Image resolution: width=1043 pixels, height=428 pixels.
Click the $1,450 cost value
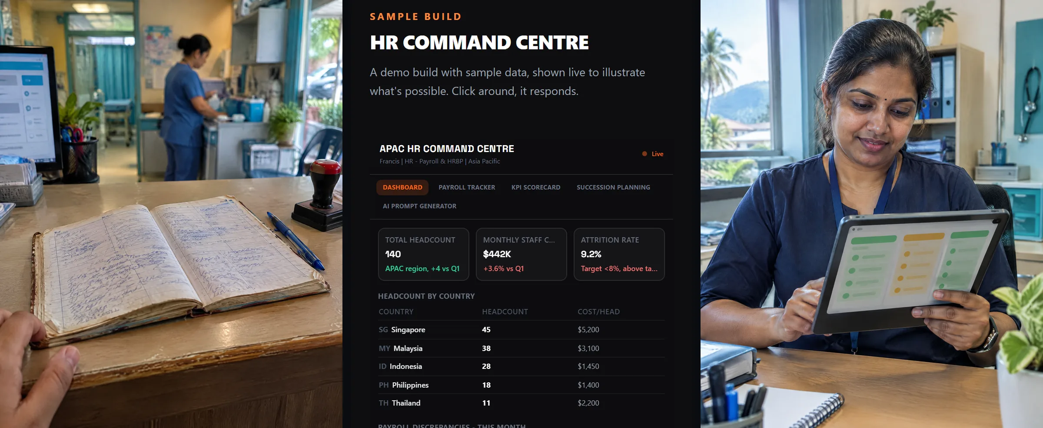(x=588, y=366)
